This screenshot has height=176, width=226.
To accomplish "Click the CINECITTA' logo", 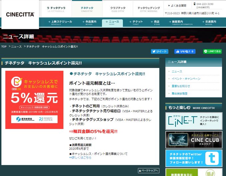I will pos(20,14).
